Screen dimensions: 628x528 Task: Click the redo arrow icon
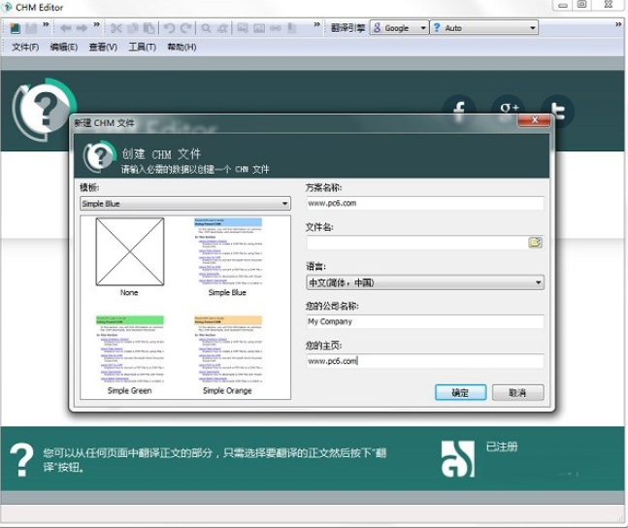pos(185,28)
